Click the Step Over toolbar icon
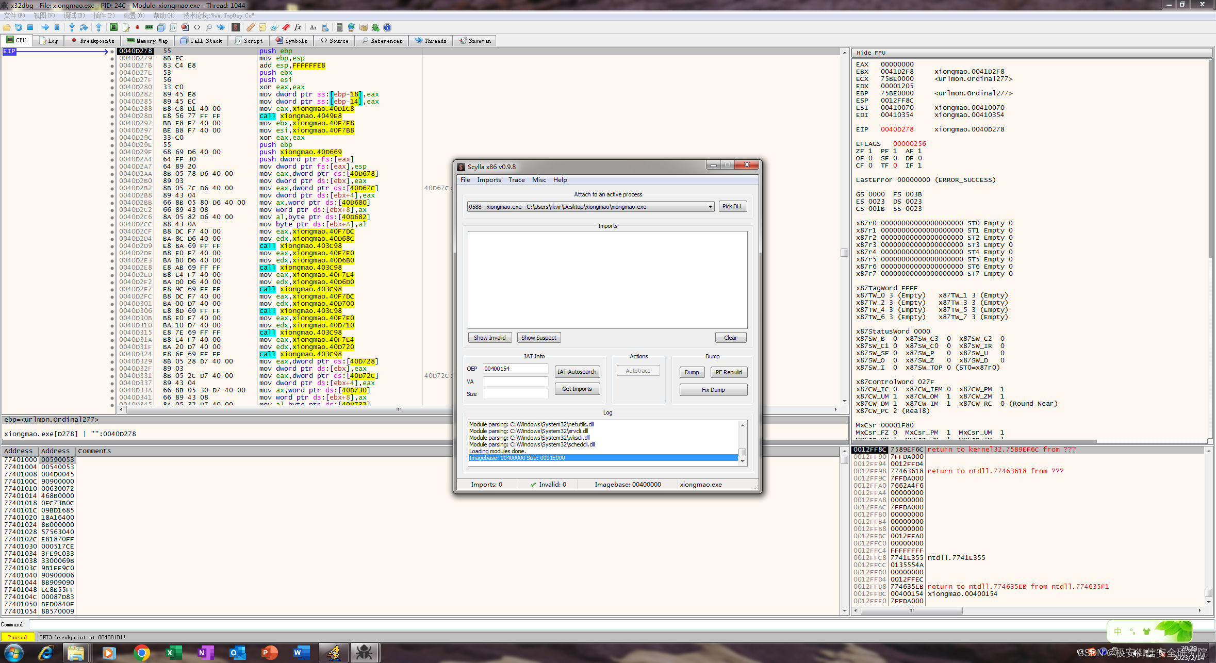The width and height of the screenshot is (1216, 663). pyautogui.click(x=84, y=27)
